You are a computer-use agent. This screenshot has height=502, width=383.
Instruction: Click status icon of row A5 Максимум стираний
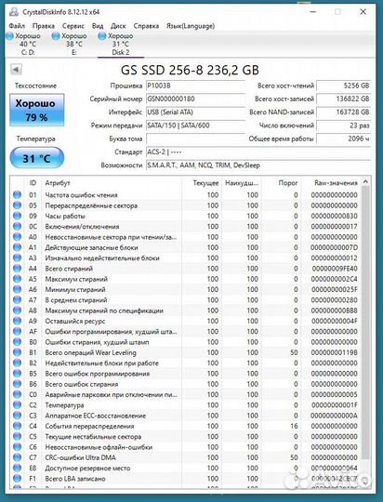pos(17,279)
